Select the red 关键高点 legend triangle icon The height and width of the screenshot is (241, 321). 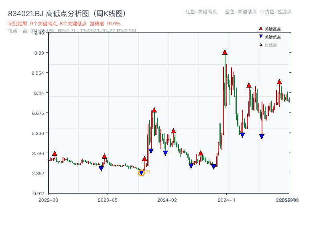pos(260,28)
